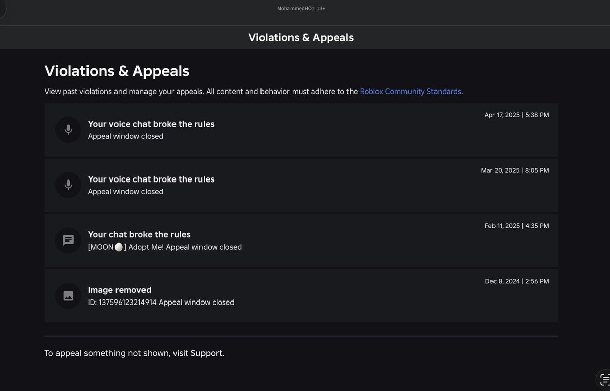Click the image ID 137596123214914 text
This screenshot has width=610, height=391.
pos(122,303)
